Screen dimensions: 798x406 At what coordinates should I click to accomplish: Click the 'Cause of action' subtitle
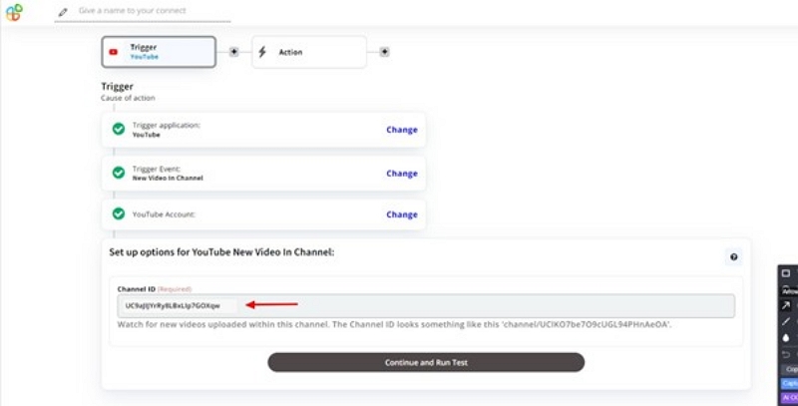pyautogui.click(x=128, y=98)
